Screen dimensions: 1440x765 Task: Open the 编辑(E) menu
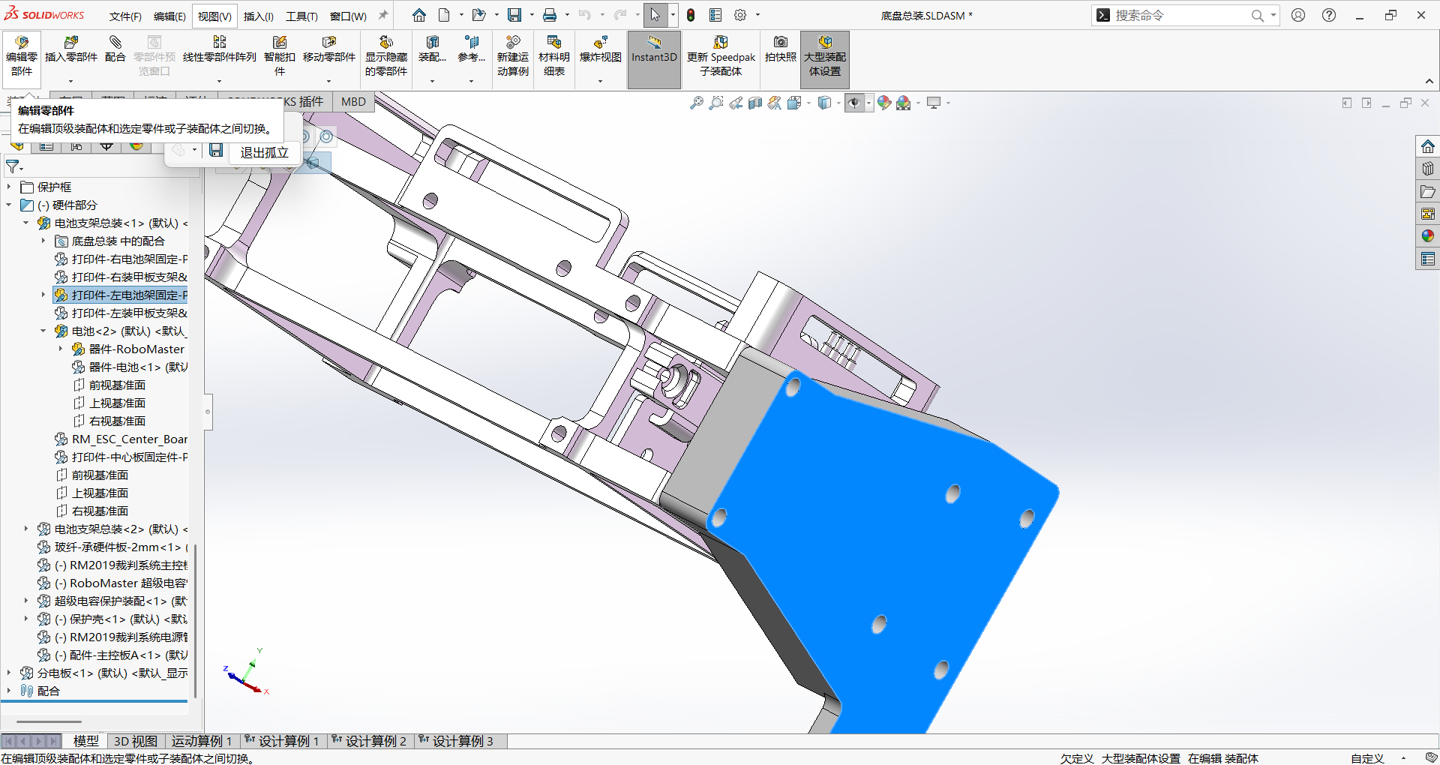point(169,16)
